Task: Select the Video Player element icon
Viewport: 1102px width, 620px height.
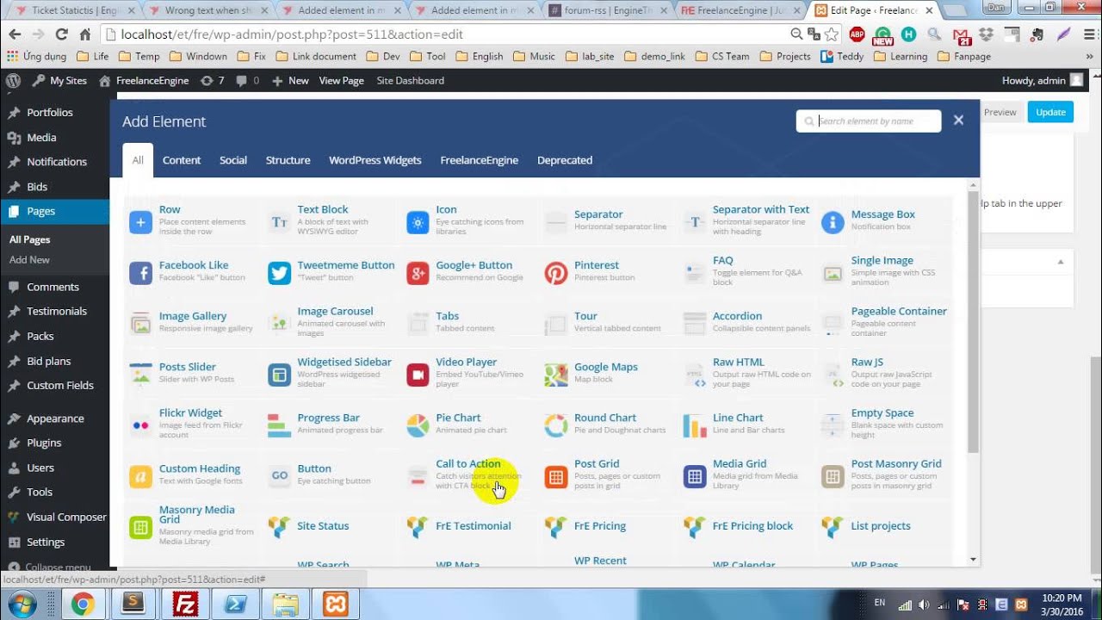Action: pos(418,375)
